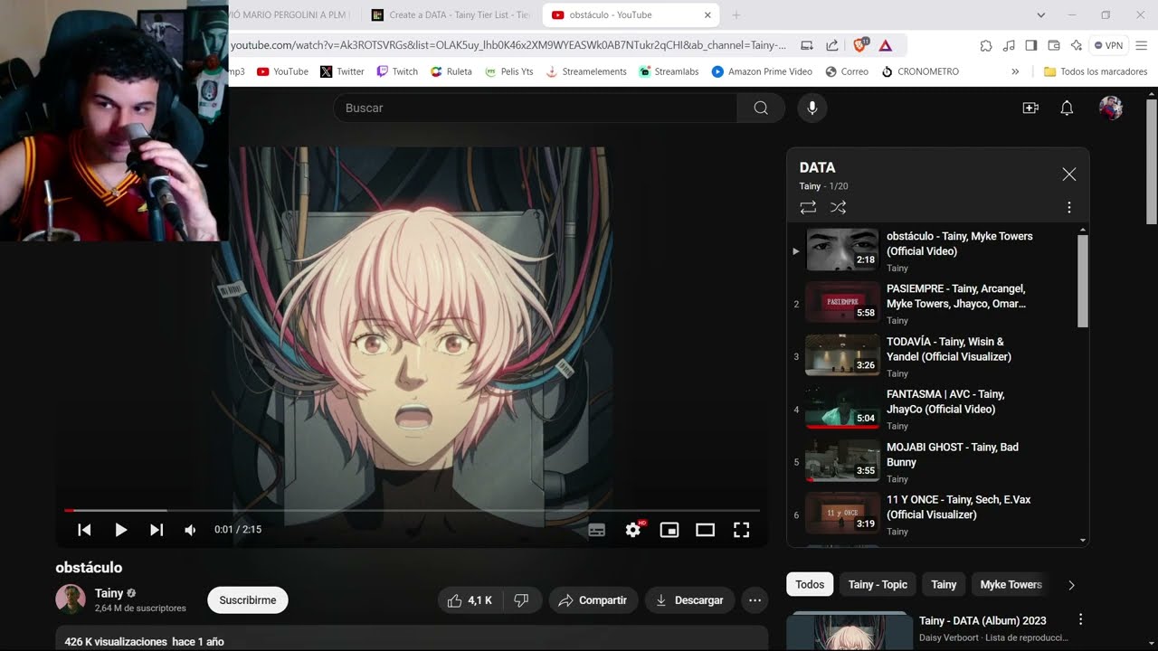1158x651 pixels.
Task: Click the Suscribirme button
Action: tap(248, 600)
